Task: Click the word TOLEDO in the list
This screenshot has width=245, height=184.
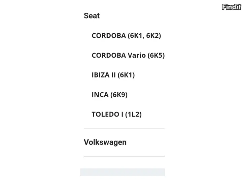Action: pos(105,114)
